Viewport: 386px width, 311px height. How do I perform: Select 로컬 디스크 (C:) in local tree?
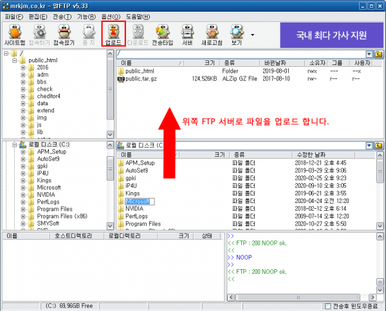(x=50, y=145)
